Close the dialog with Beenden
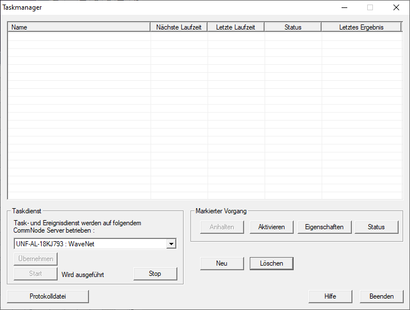The width and height of the screenshot is (410, 310). tap(381, 296)
